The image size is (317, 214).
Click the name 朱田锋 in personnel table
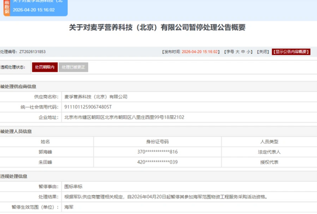coord(45,161)
